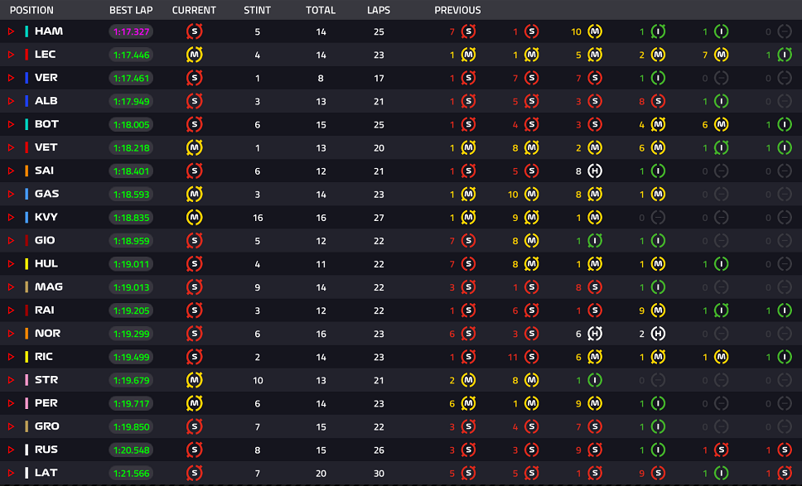802x486 pixels.
Task: Click the red team bar beside LEC
Action: tap(27, 55)
